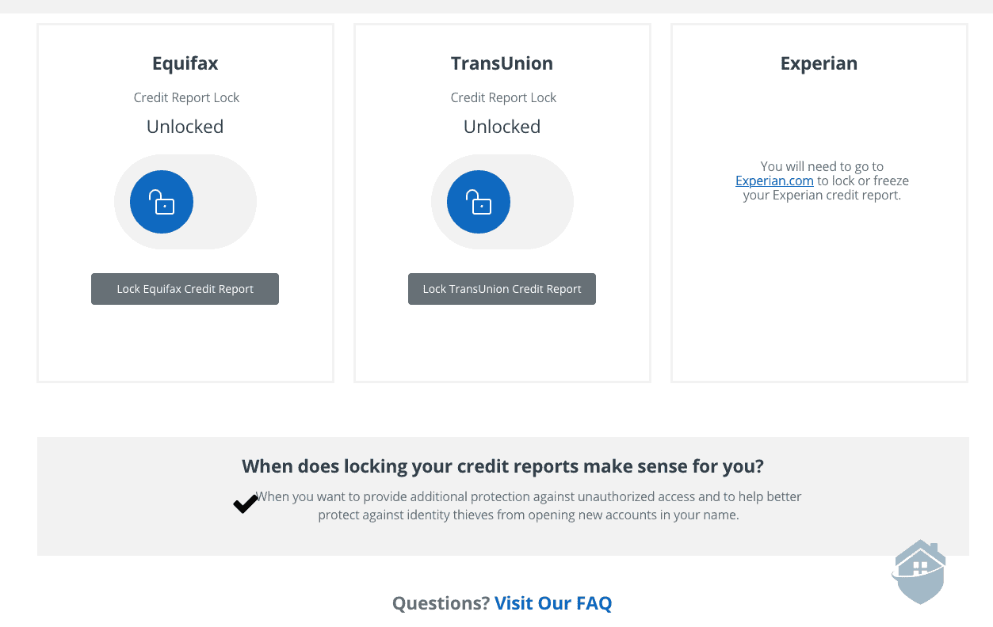Screen dimensions: 993x627
Task: Click the TransUnion Unlocked status text
Action: coord(502,127)
